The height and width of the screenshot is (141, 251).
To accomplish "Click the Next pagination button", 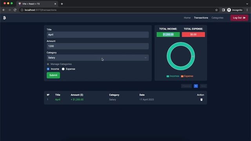I will tap(203, 86).
